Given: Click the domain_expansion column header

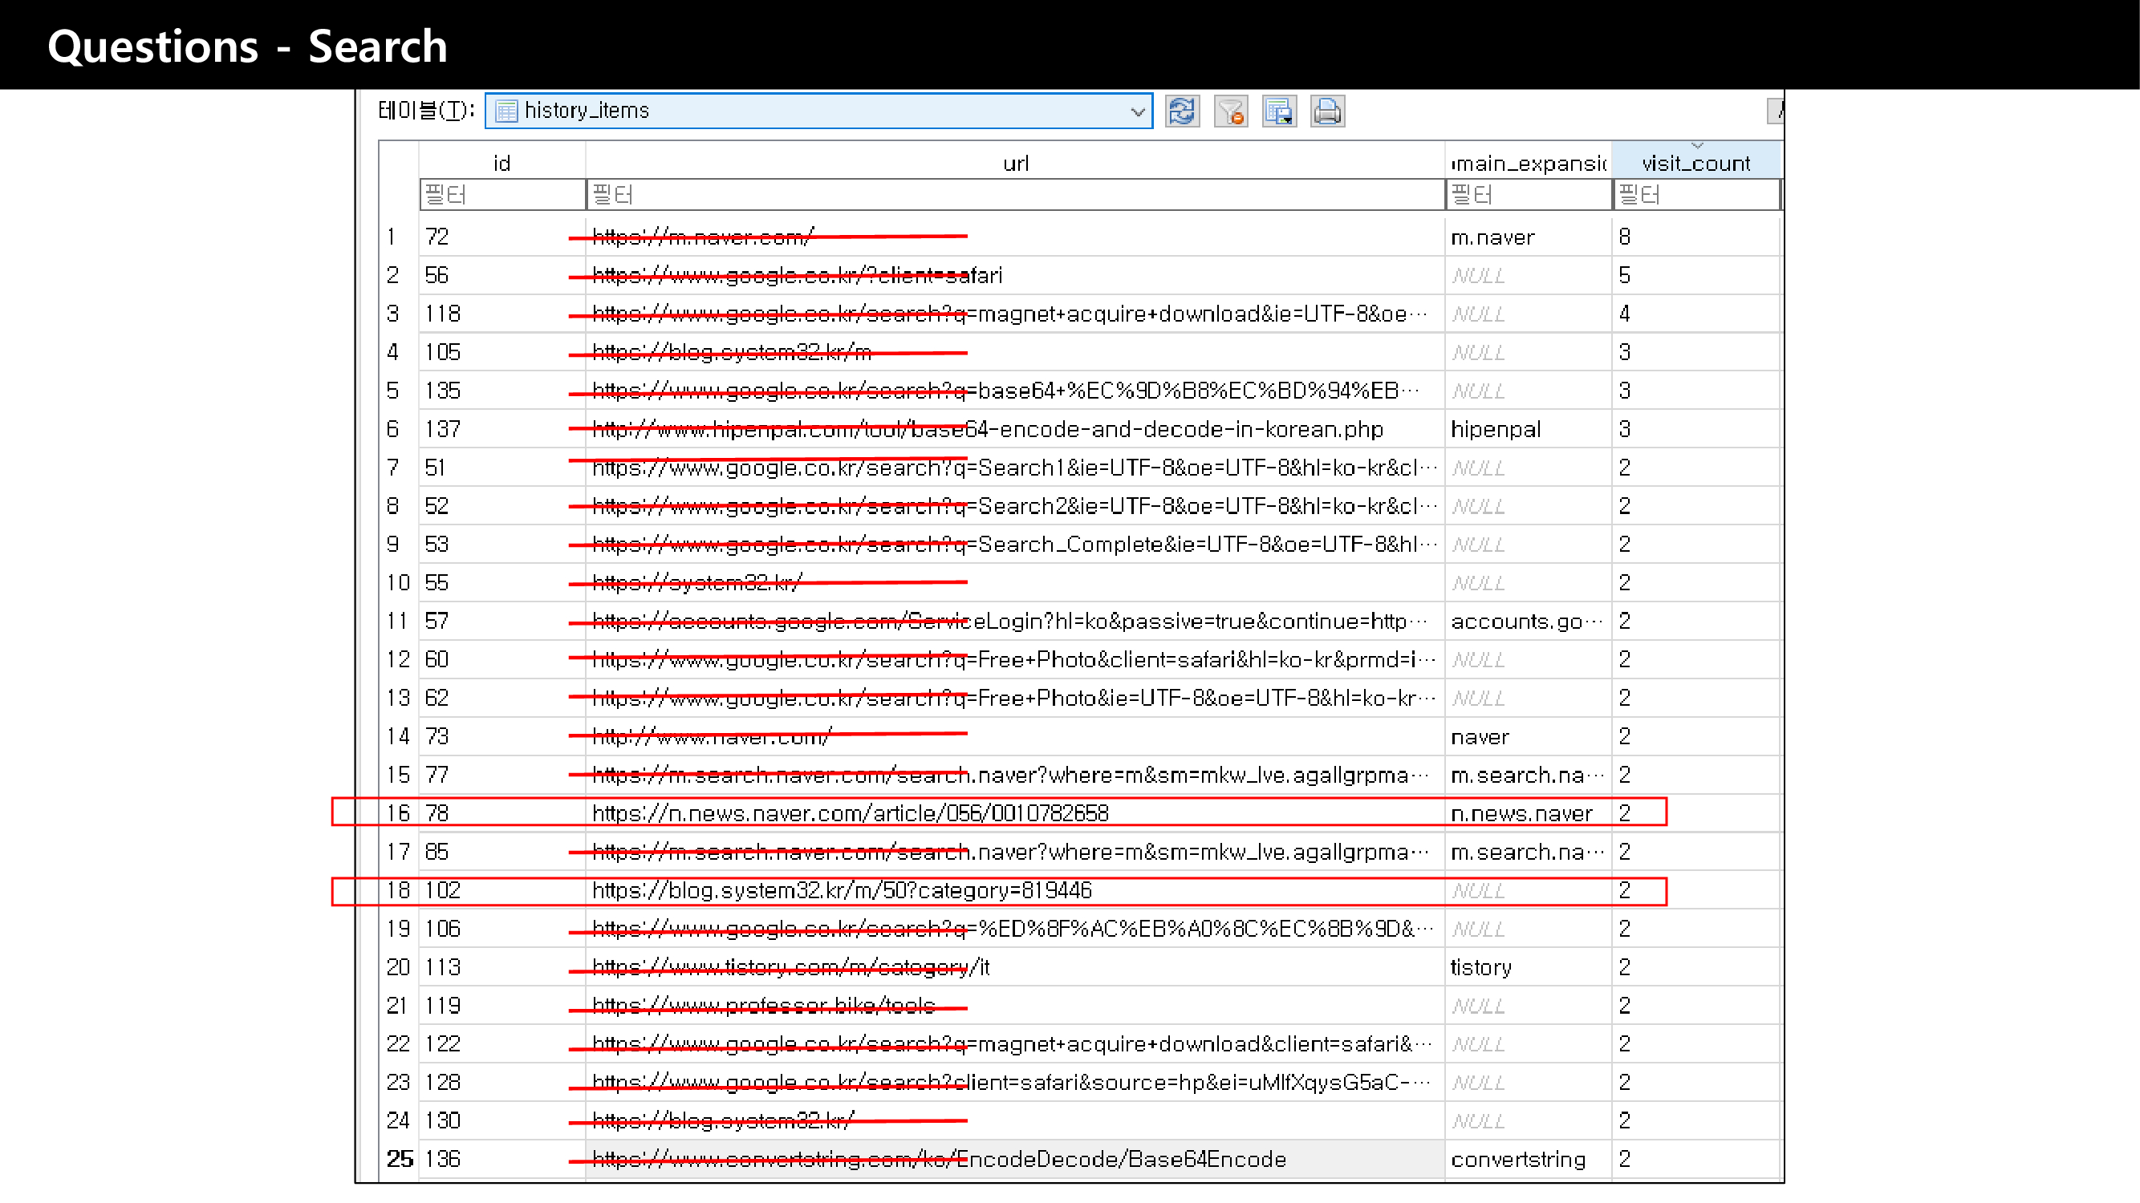Looking at the screenshot, I should 1527,163.
